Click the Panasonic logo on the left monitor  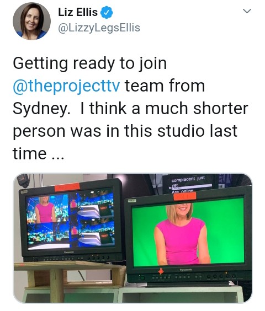(x=68, y=253)
